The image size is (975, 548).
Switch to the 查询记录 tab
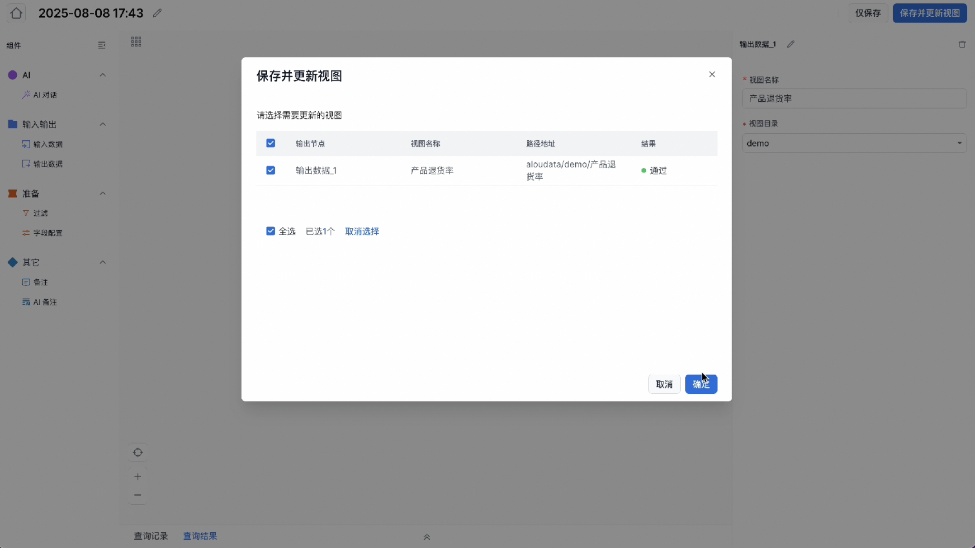[x=151, y=536]
